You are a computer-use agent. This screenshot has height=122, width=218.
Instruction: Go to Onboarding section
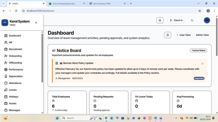click(x=15, y=56)
